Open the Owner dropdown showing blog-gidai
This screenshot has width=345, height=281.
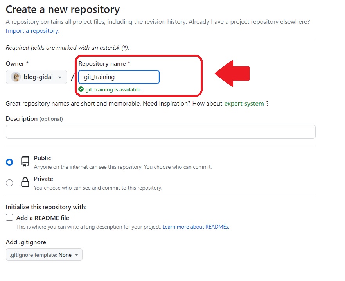[x=37, y=77]
